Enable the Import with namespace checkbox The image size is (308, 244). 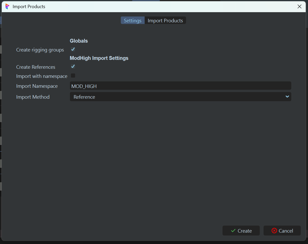tap(73, 76)
